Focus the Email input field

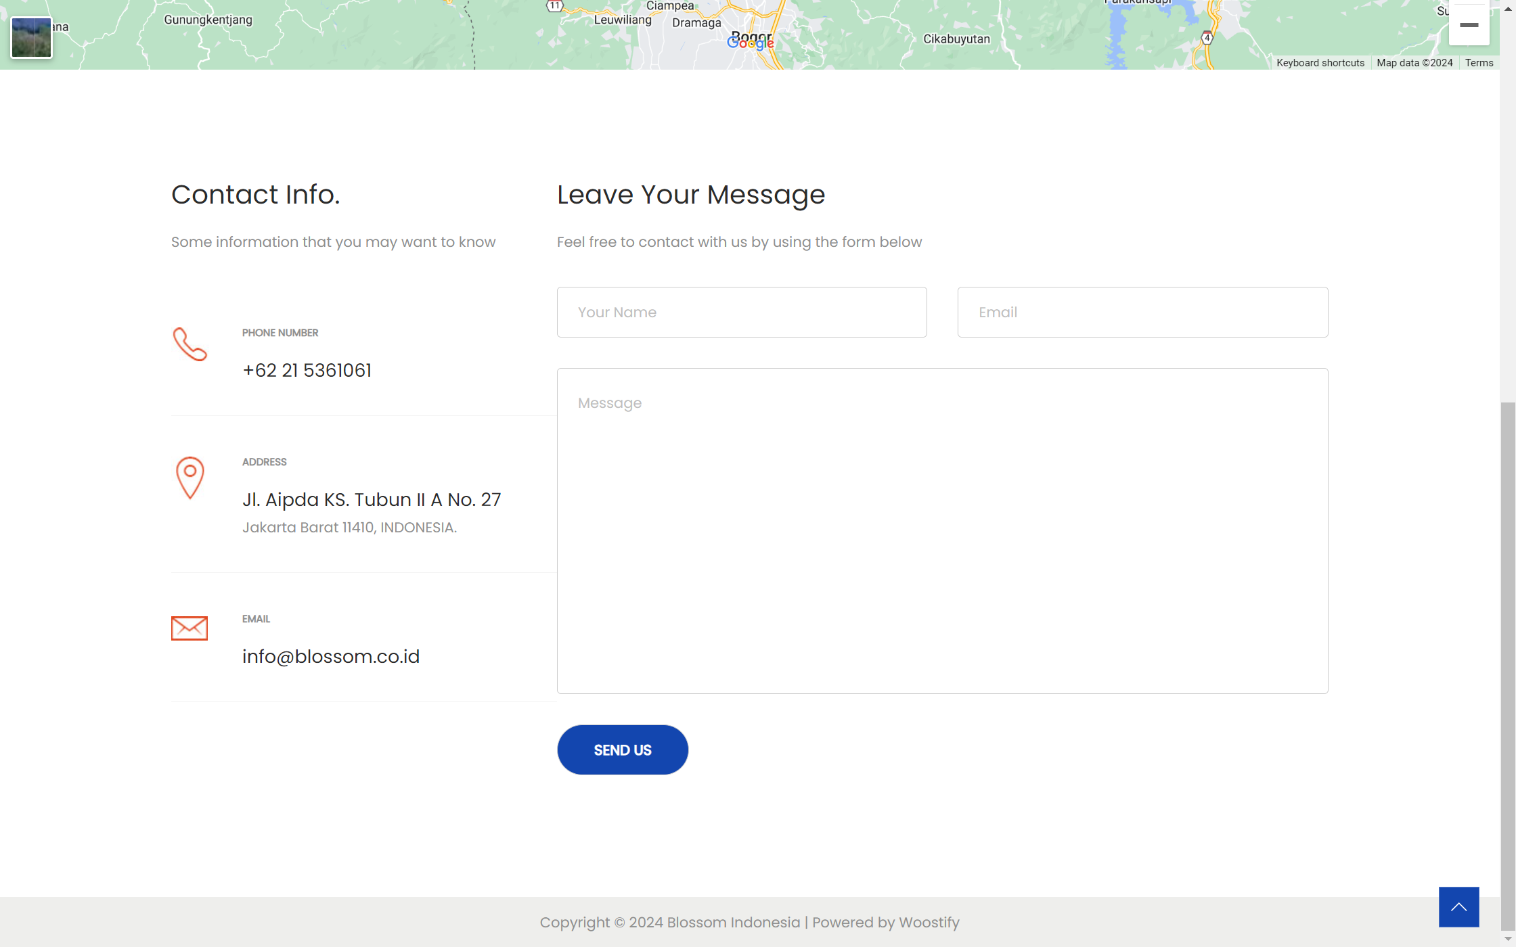(x=1142, y=313)
